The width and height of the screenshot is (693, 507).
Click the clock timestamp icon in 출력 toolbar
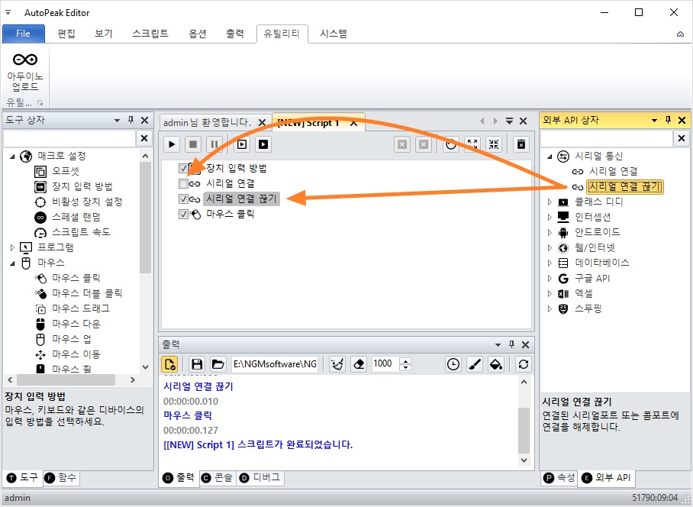point(453,364)
